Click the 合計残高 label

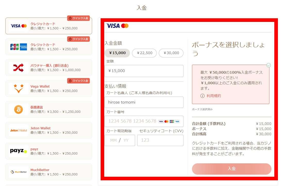[199, 134]
